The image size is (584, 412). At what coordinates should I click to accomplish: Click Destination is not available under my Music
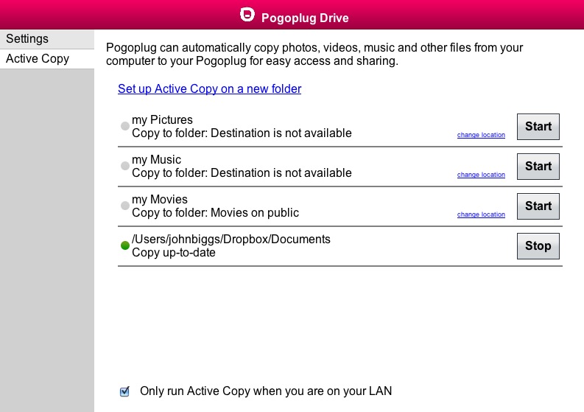coord(281,173)
